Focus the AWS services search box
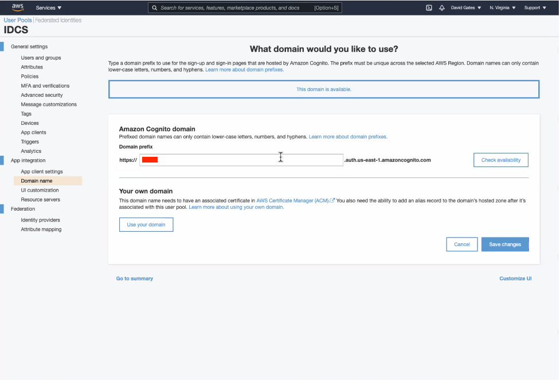Viewport: 560px width, 380px height. (x=245, y=8)
